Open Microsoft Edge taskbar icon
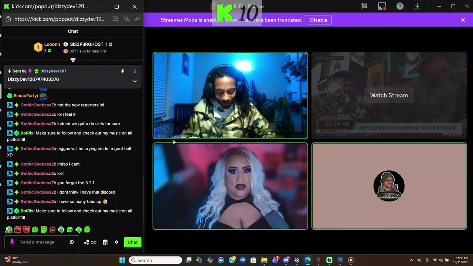The height and width of the screenshot is (266, 473). tap(307, 260)
